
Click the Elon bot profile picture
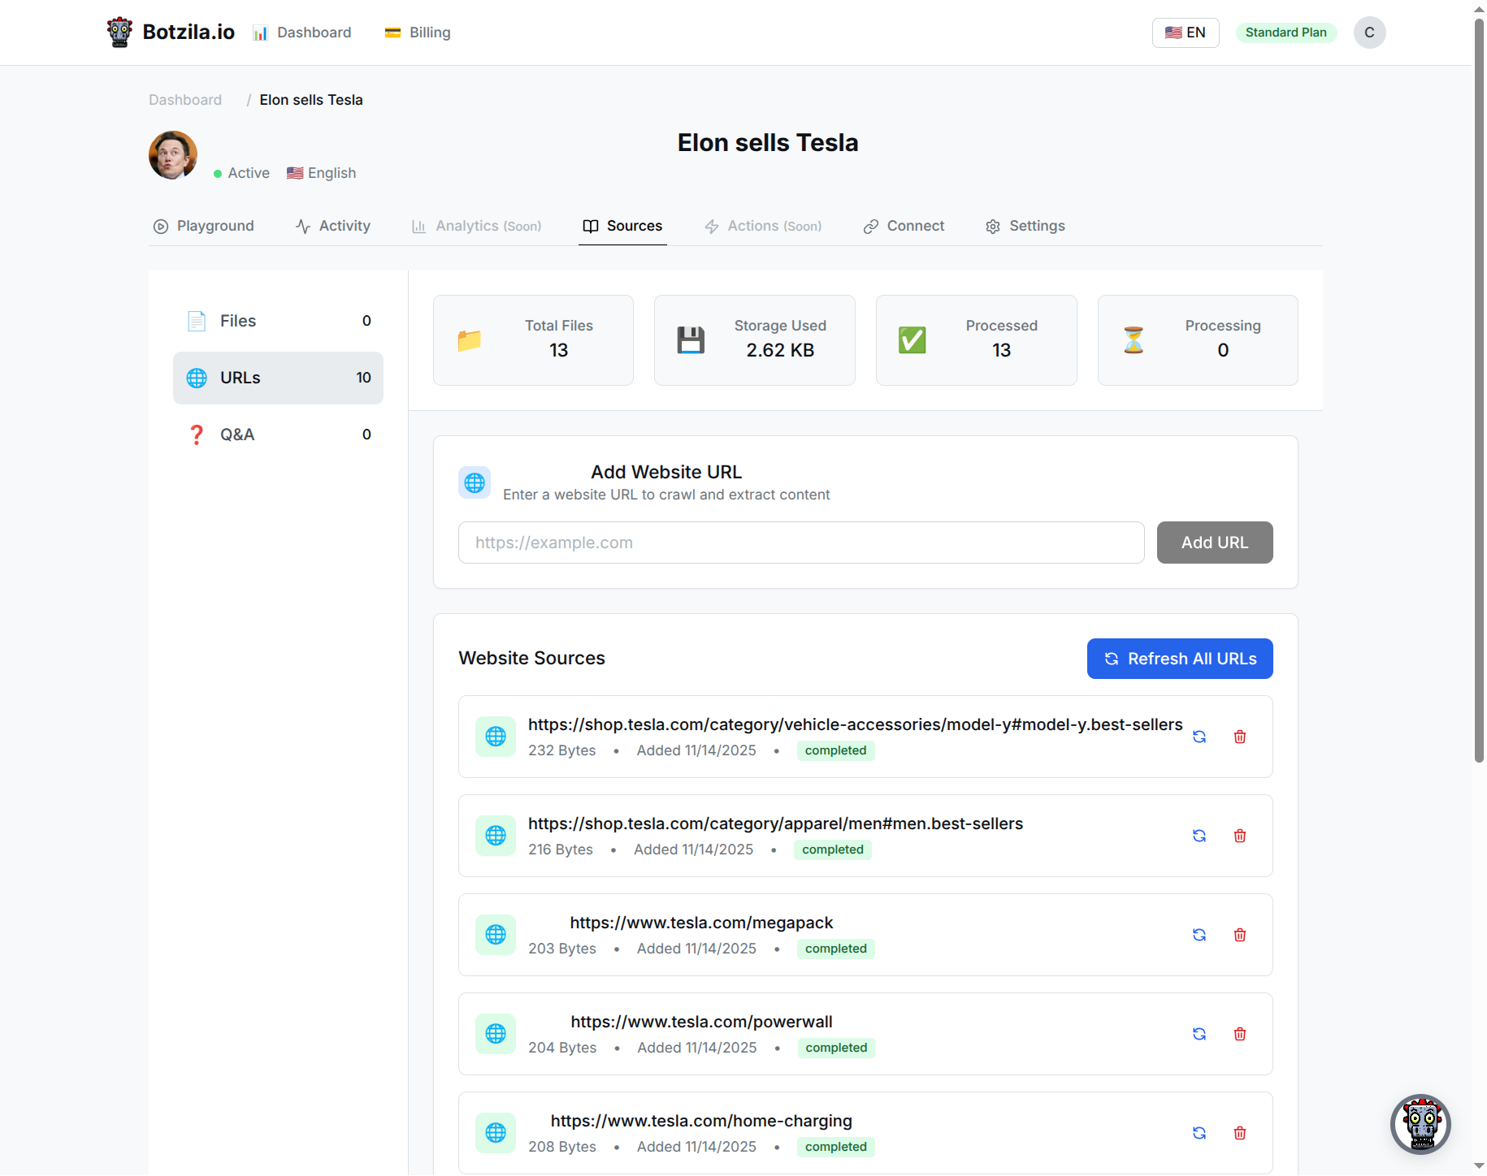pos(173,155)
